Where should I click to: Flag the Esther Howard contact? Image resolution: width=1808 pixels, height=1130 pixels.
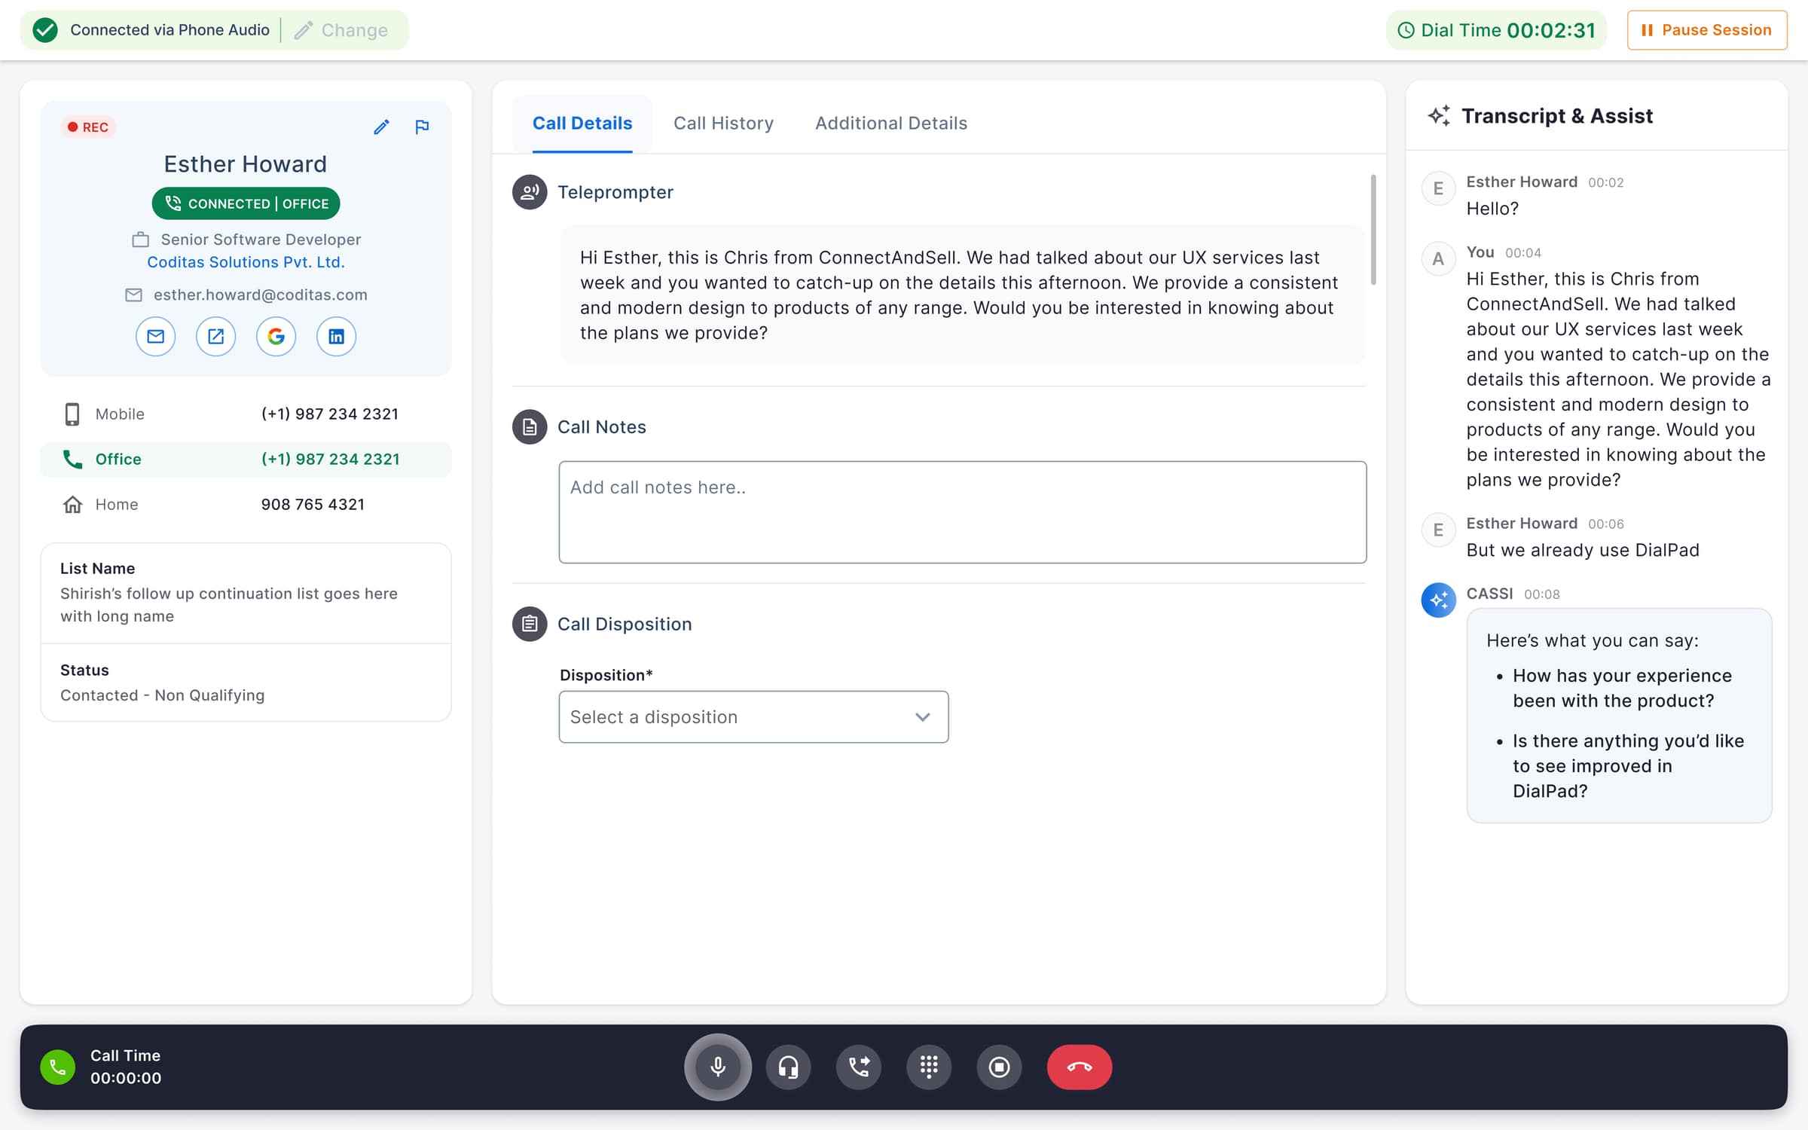tap(422, 127)
